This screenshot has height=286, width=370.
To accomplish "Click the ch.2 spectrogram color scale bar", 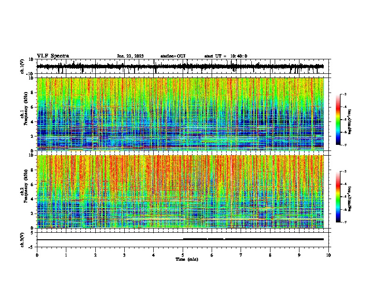I will tap(338, 197).
